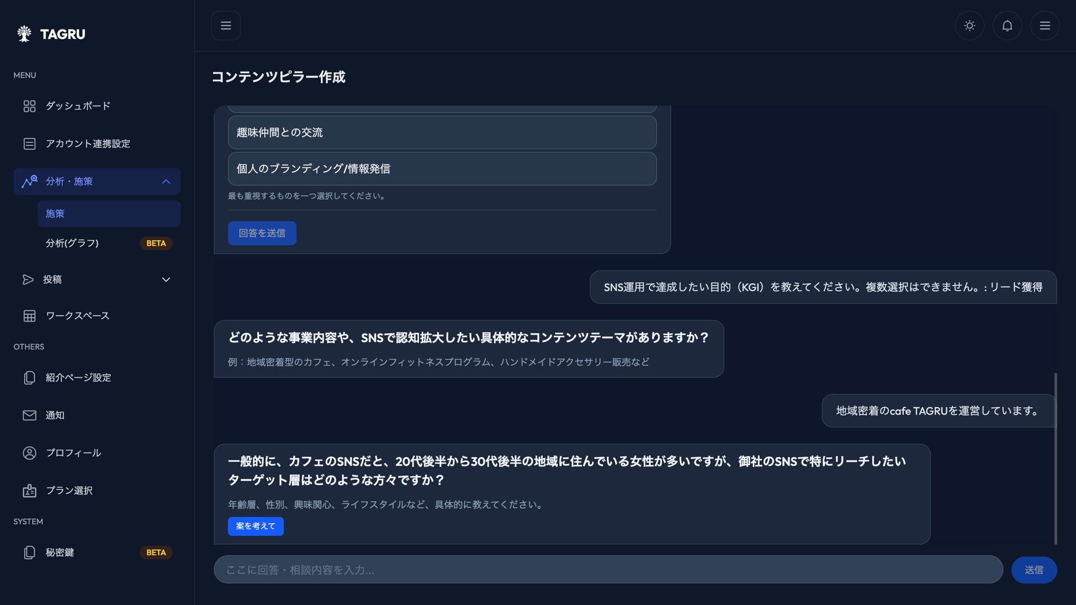Click the ワークスペース table icon

(30, 316)
